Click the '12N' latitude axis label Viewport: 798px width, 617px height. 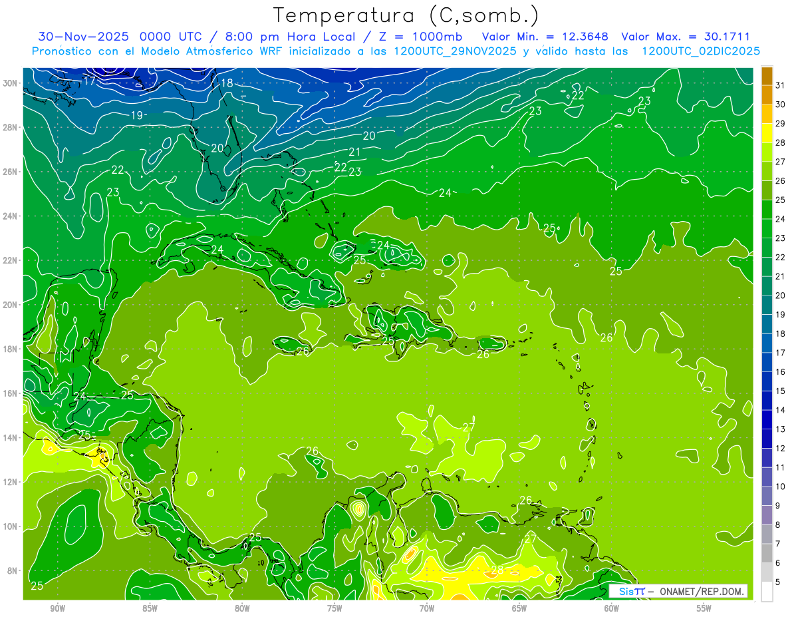(11, 482)
